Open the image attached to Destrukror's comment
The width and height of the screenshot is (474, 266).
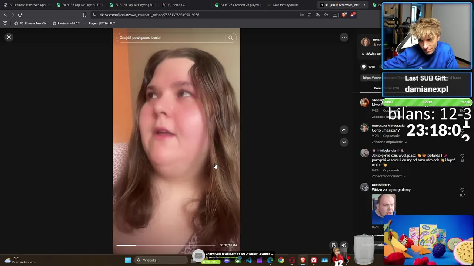(384, 209)
